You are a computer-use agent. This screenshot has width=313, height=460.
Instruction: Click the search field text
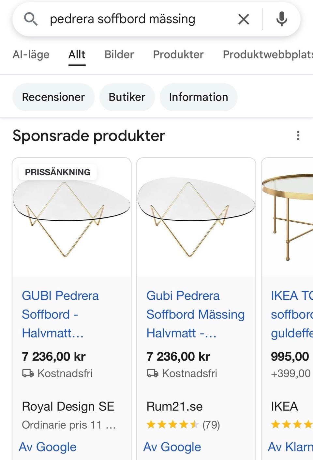pos(122,19)
